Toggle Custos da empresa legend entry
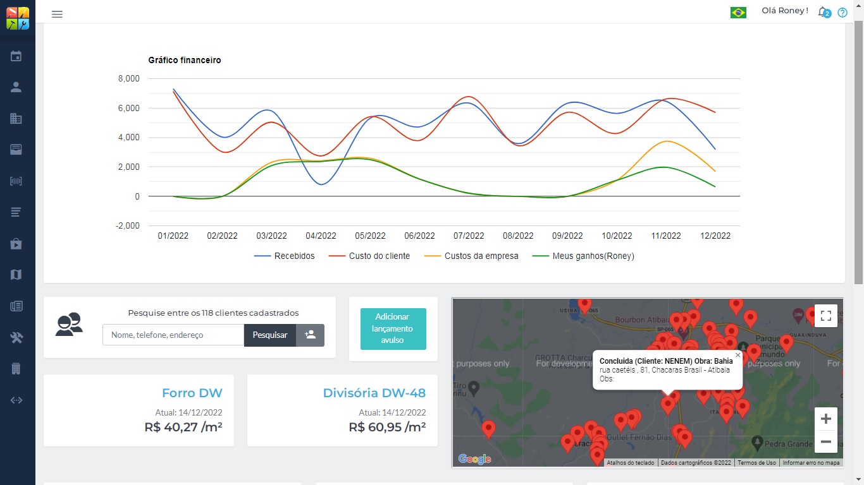 471,256
